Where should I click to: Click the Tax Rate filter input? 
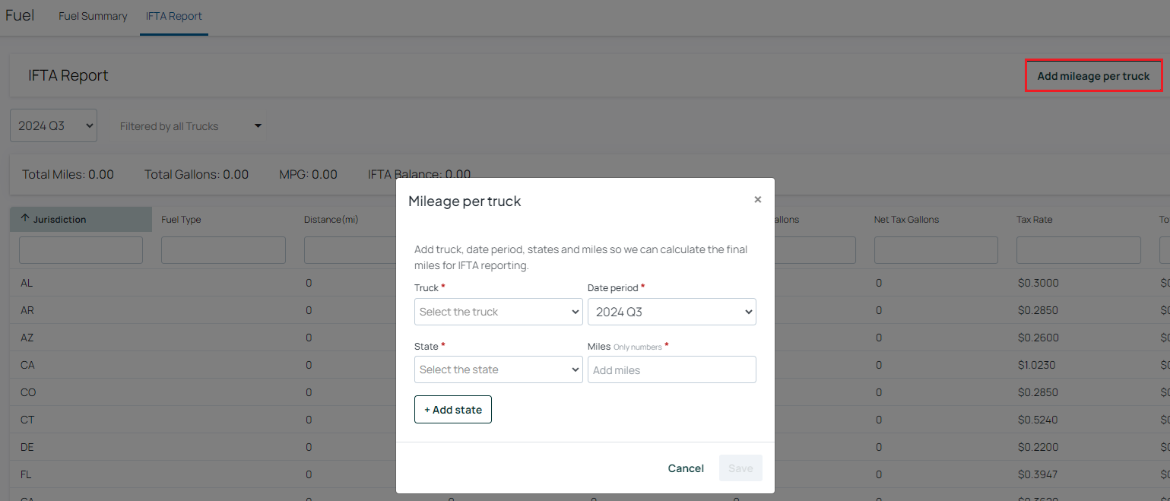coord(1079,250)
